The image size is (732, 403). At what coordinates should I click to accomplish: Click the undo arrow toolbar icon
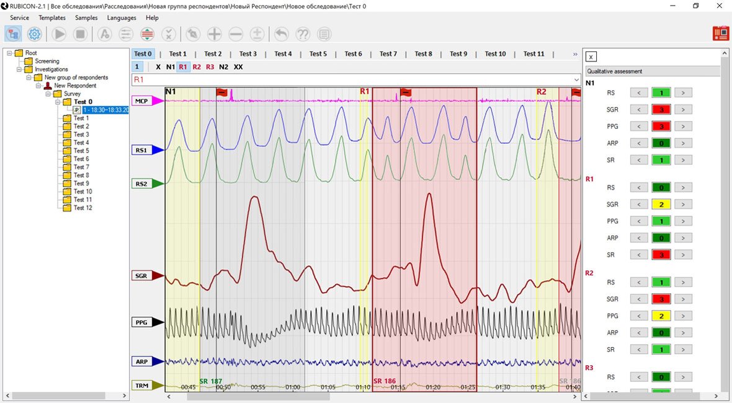click(282, 34)
